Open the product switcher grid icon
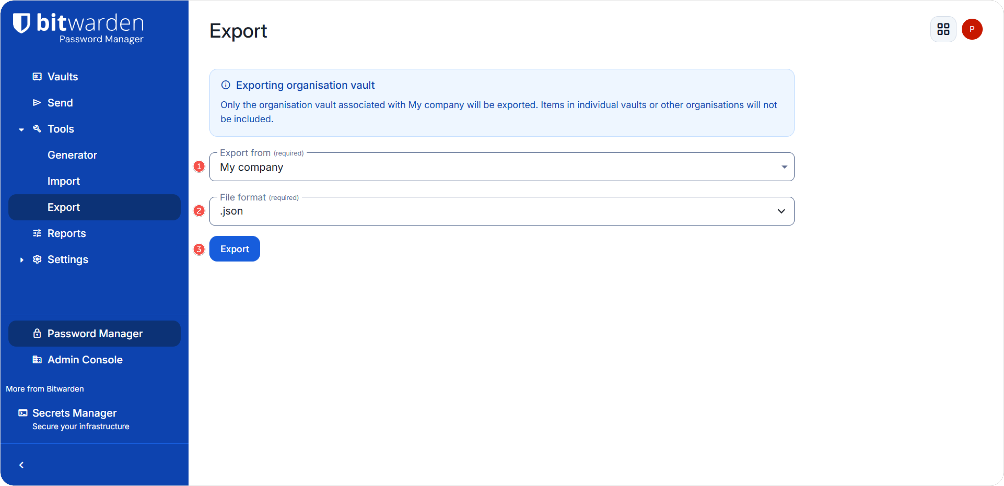 943,29
